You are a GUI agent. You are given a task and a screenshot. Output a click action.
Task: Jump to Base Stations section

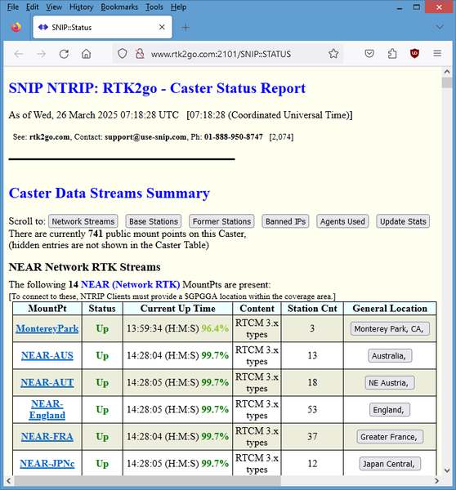(154, 221)
